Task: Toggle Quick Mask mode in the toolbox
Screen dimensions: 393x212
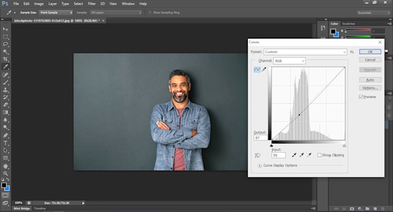Action: (5, 195)
